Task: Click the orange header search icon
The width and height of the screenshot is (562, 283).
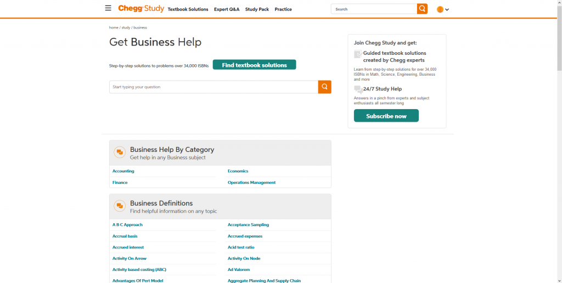Action: coord(422,9)
